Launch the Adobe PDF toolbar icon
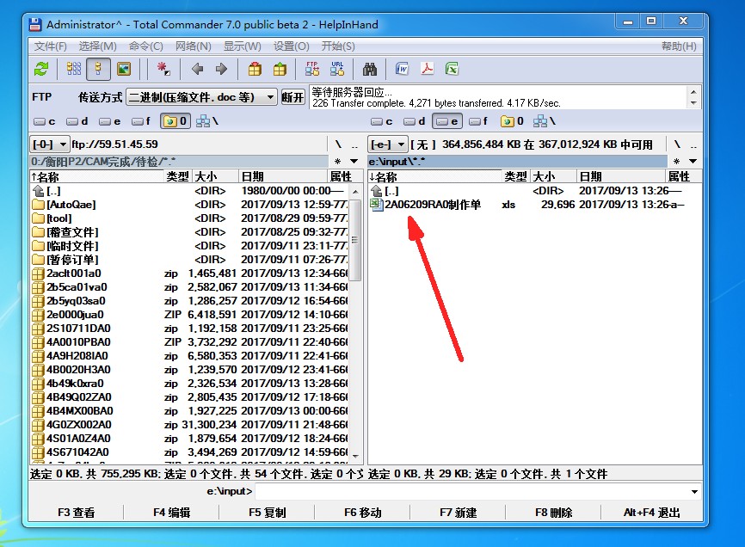This screenshot has width=745, height=547. click(427, 70)
